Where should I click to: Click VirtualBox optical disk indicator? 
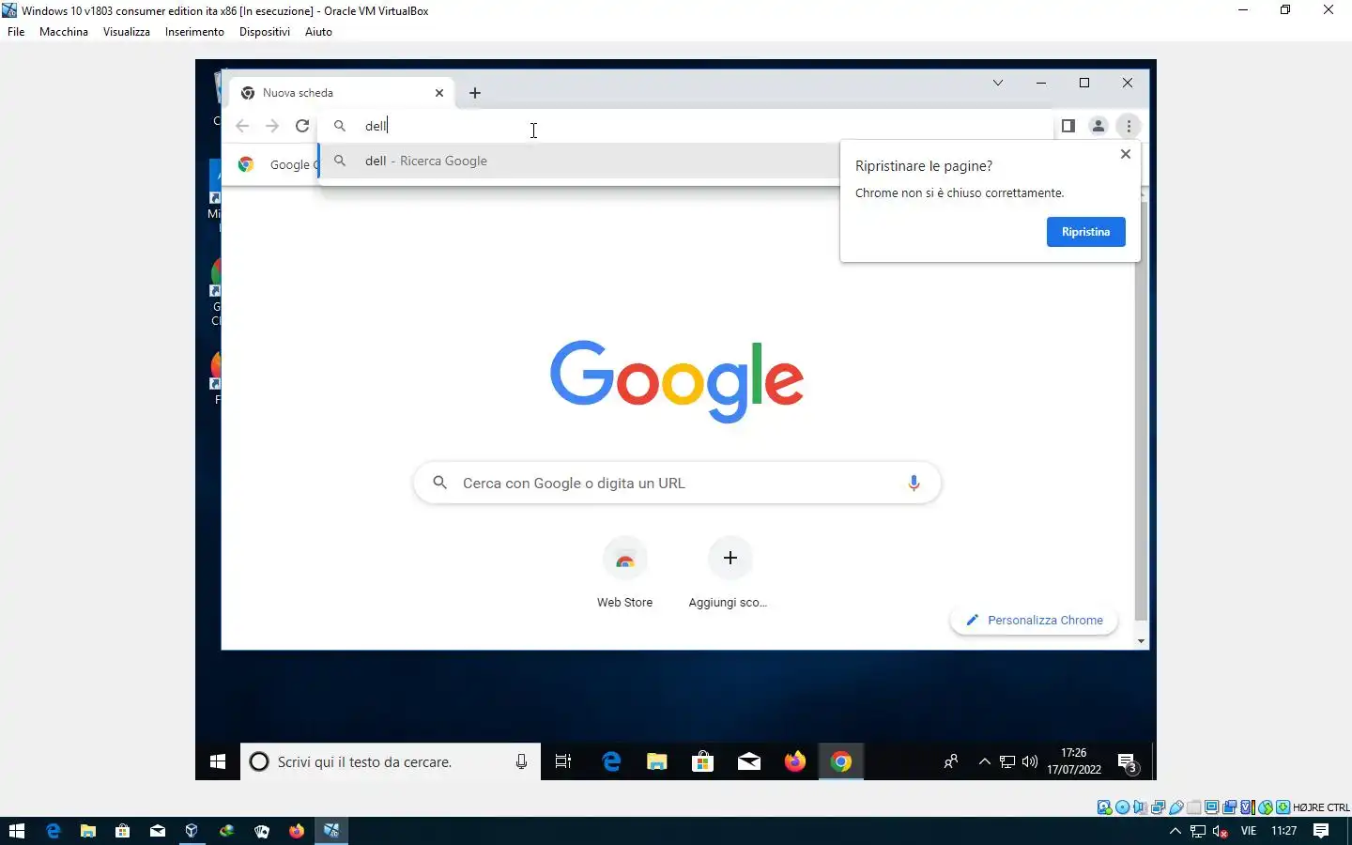click(x=1123, y=807)
